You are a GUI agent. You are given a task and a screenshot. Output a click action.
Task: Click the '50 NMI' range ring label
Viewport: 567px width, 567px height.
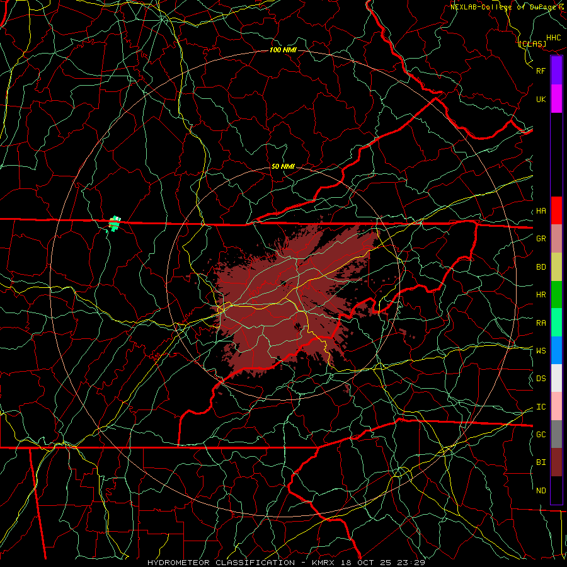click(x=283, y=167)
